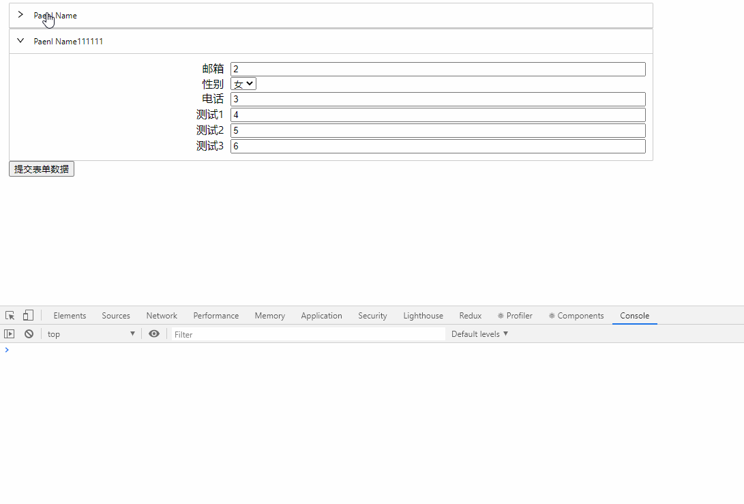Image resolution: width=744 pixels, height=504 pixels.
Task: Click the inspect element picker icon
Action: point(10,316)
